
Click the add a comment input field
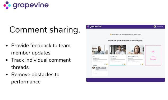pyautogui.click(x=100, y=73)
